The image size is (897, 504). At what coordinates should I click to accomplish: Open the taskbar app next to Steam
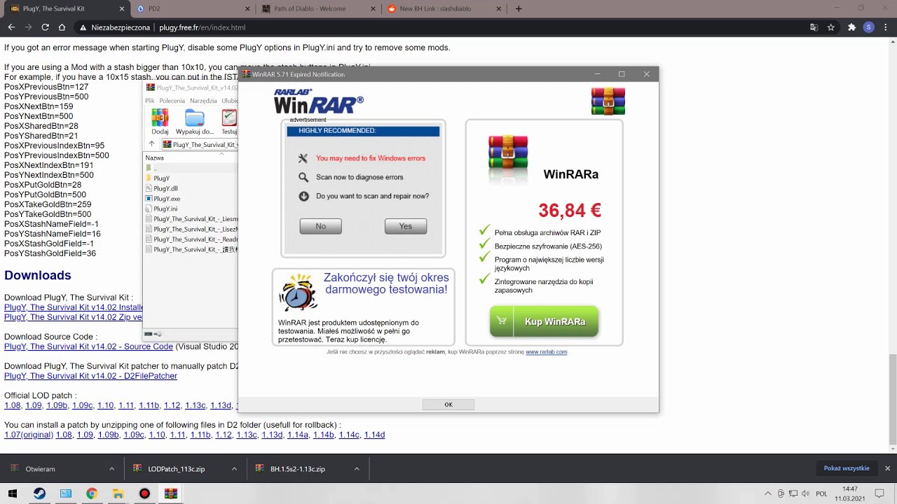(x=65, y=493)
